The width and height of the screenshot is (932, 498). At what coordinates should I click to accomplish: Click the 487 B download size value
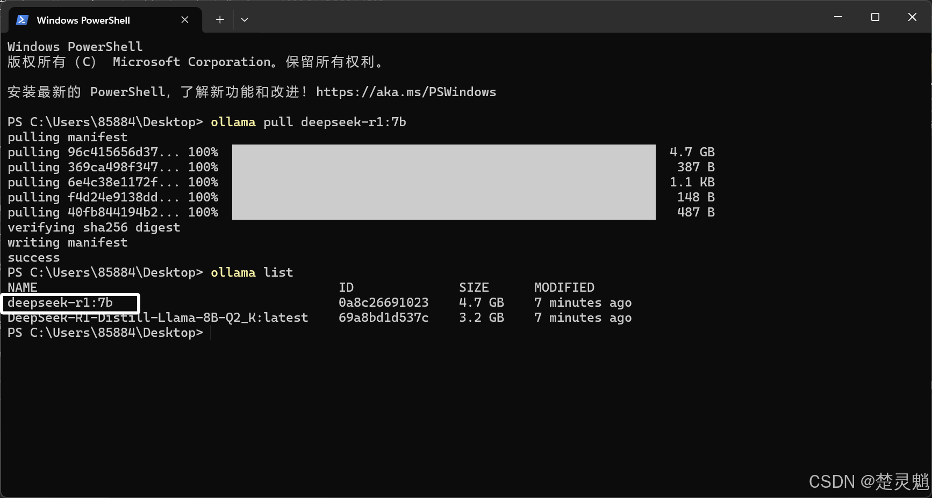point(696,212)
